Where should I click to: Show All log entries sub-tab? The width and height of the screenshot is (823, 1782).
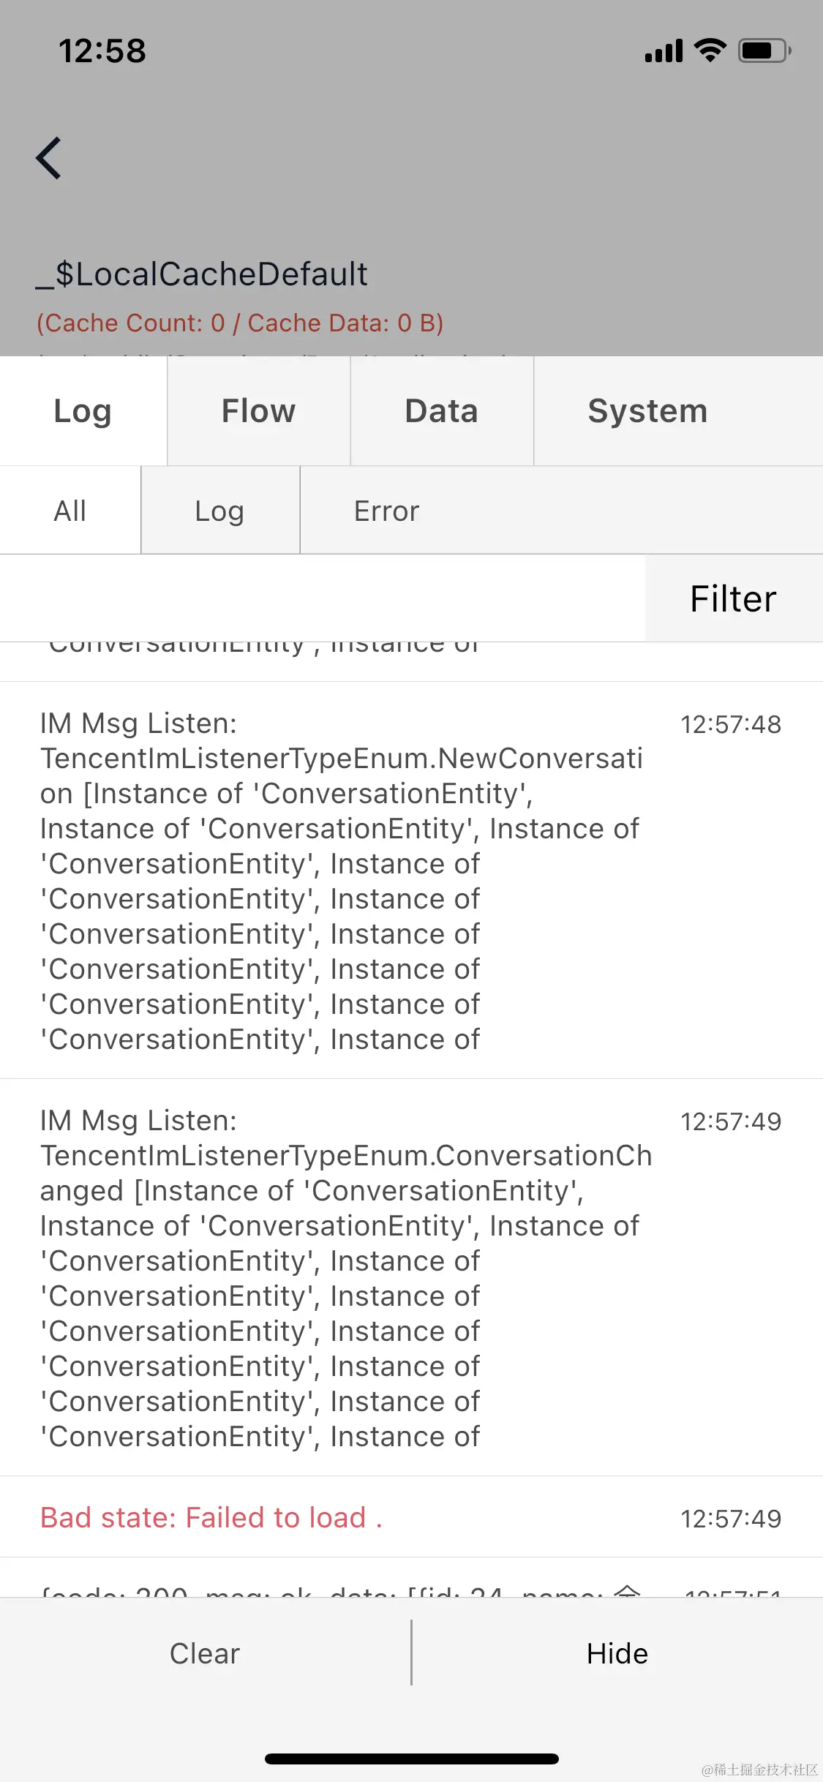[70, 511]
